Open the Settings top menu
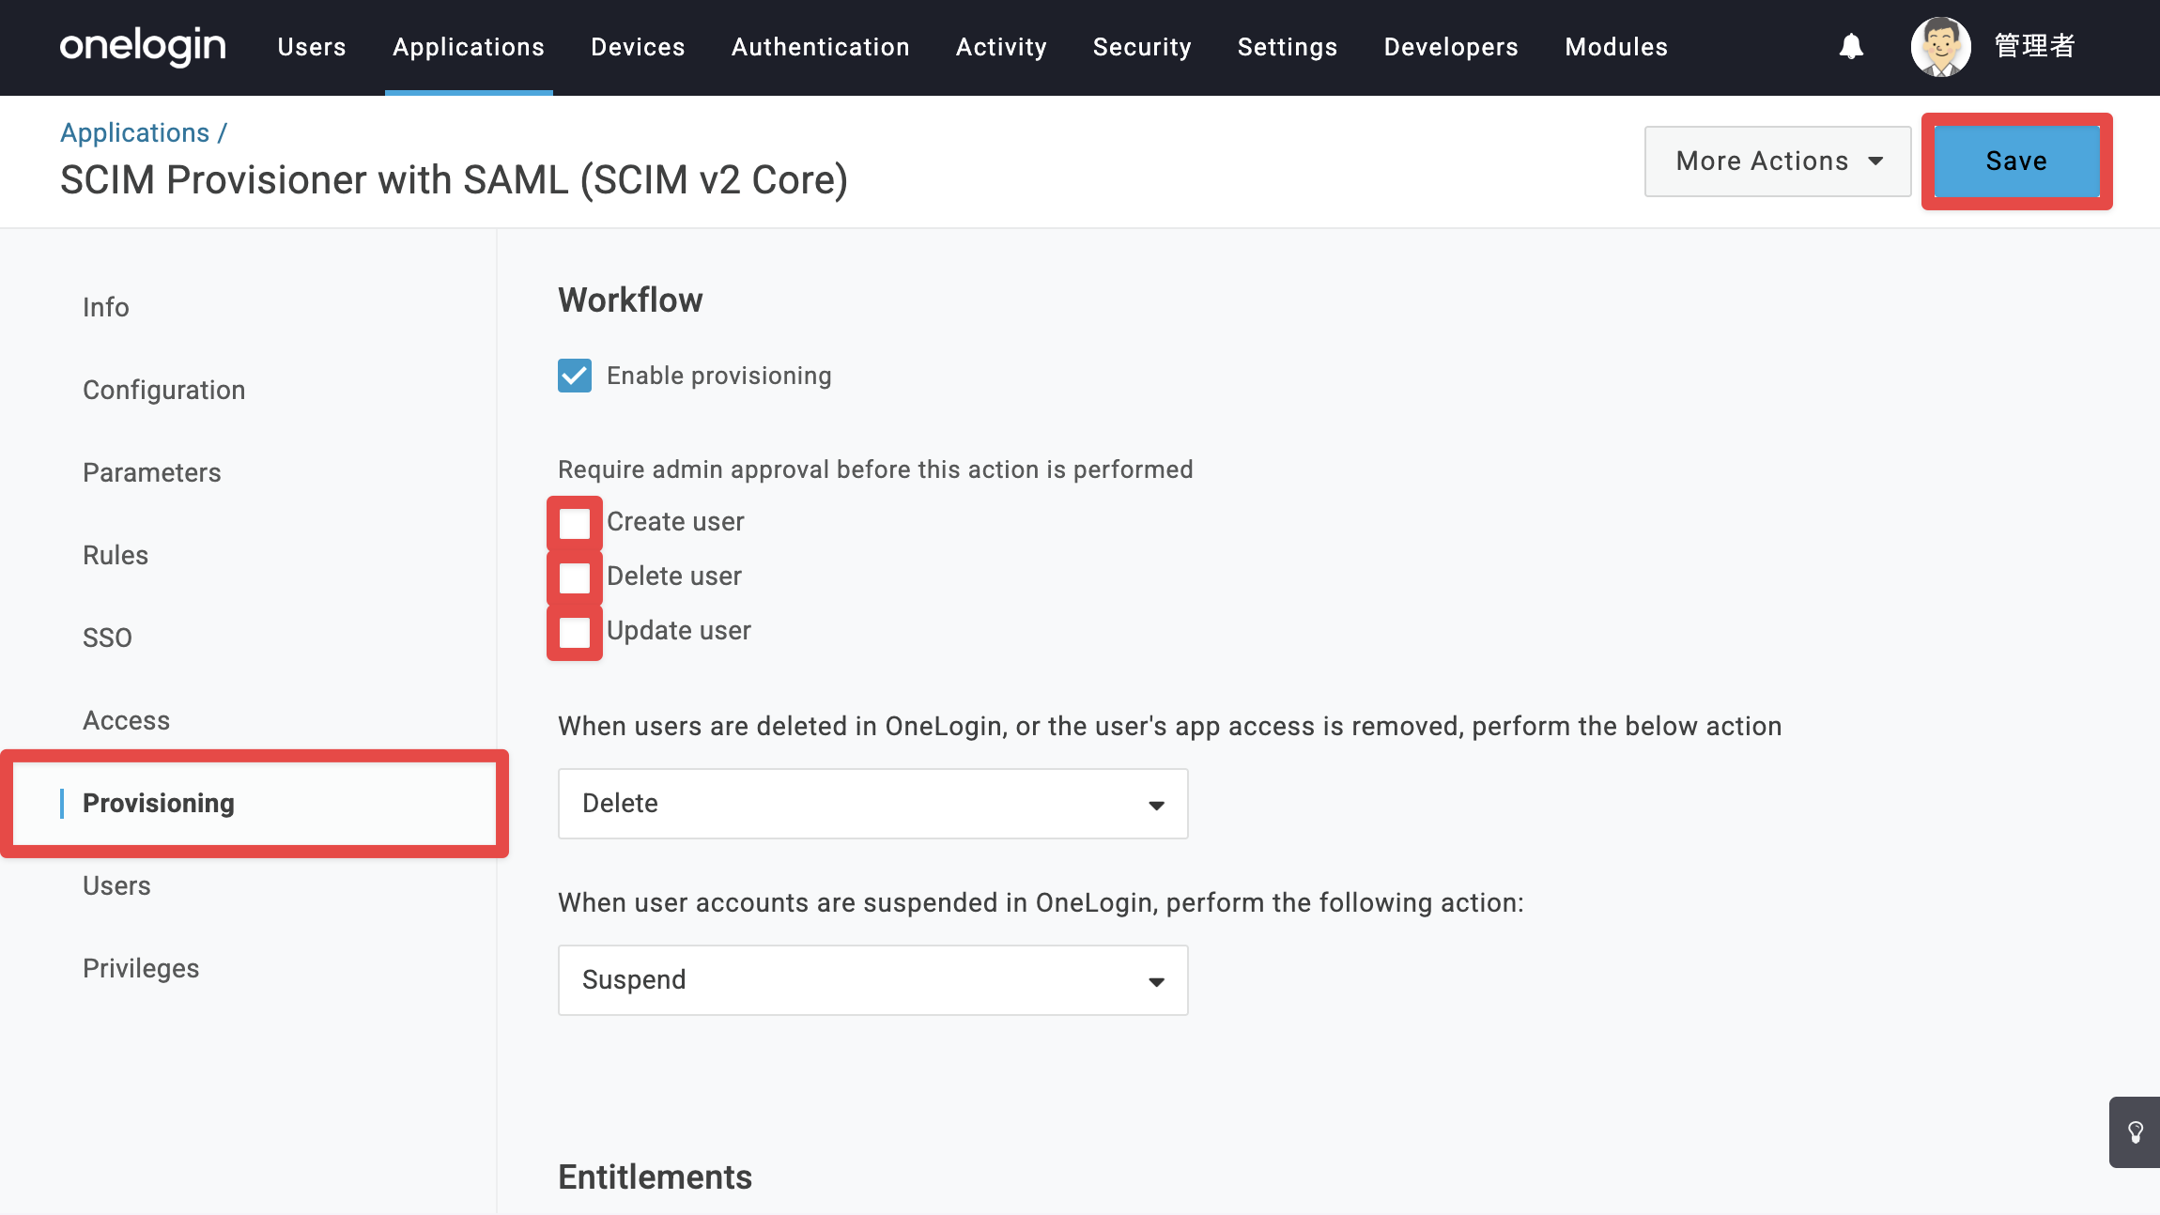The width and height of the screenshot is (2160, 1215). (x=1288, y=47)
